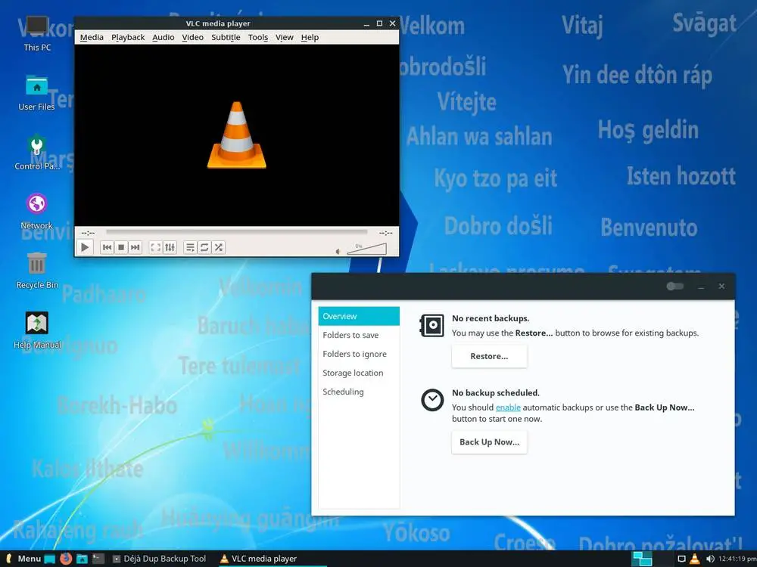Click the backup schedule clock icon
This screenshot has width=757, height=567.
pos(432,400)
